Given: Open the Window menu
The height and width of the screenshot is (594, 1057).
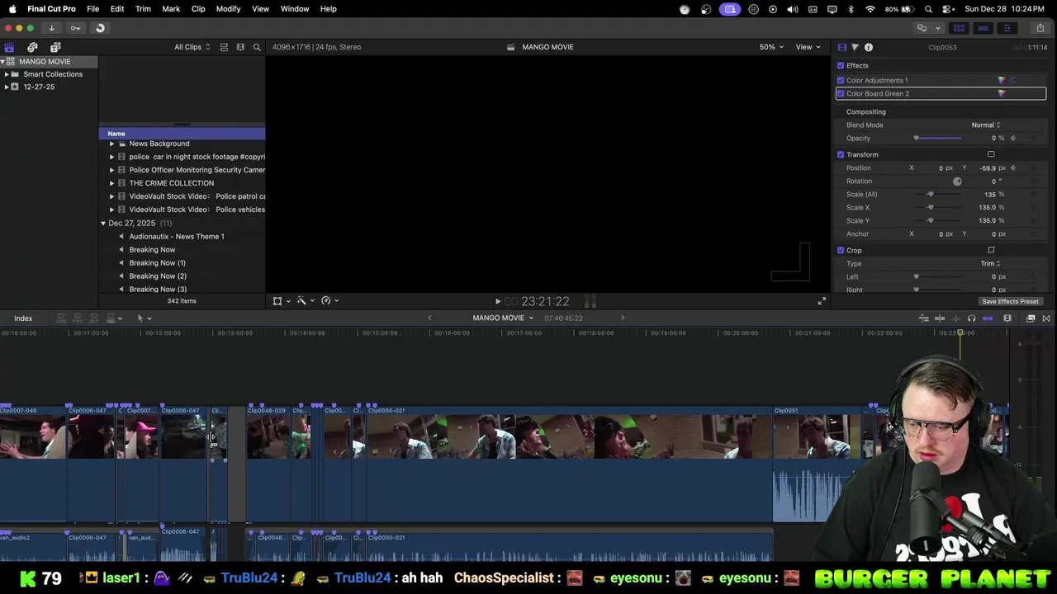Looking at the screenshot, I should pos(295,8).
